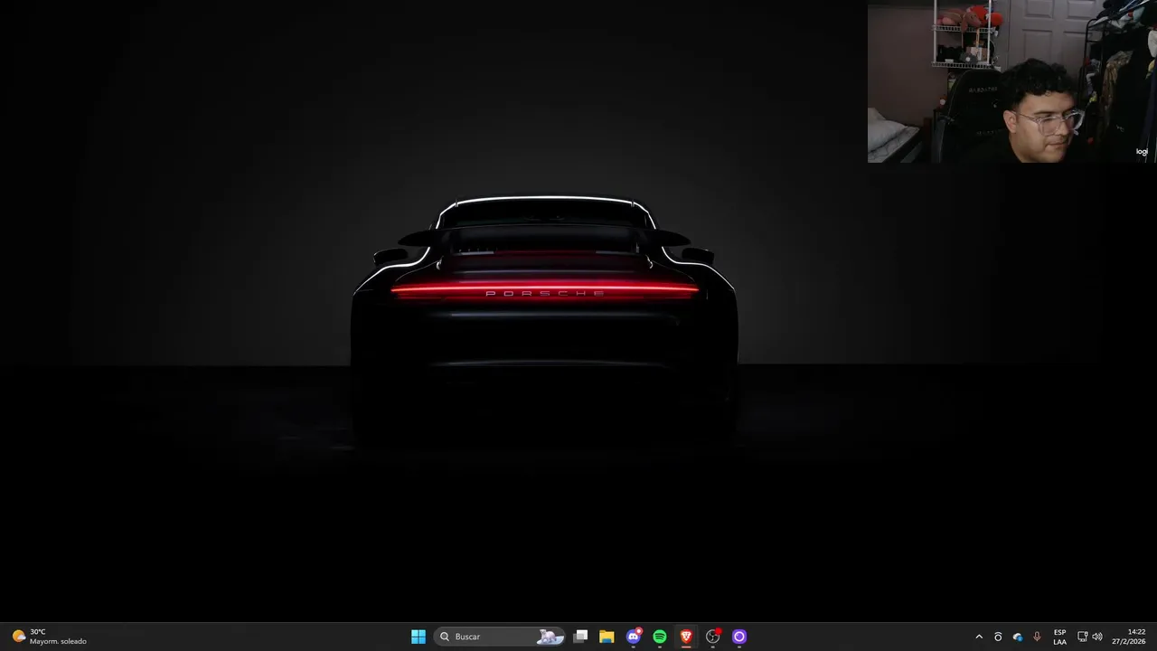Image resolution: width=1157 pixels, height=651 pixels.
Task: Open OBS Studio from taskbar
Action: point(713,637)
